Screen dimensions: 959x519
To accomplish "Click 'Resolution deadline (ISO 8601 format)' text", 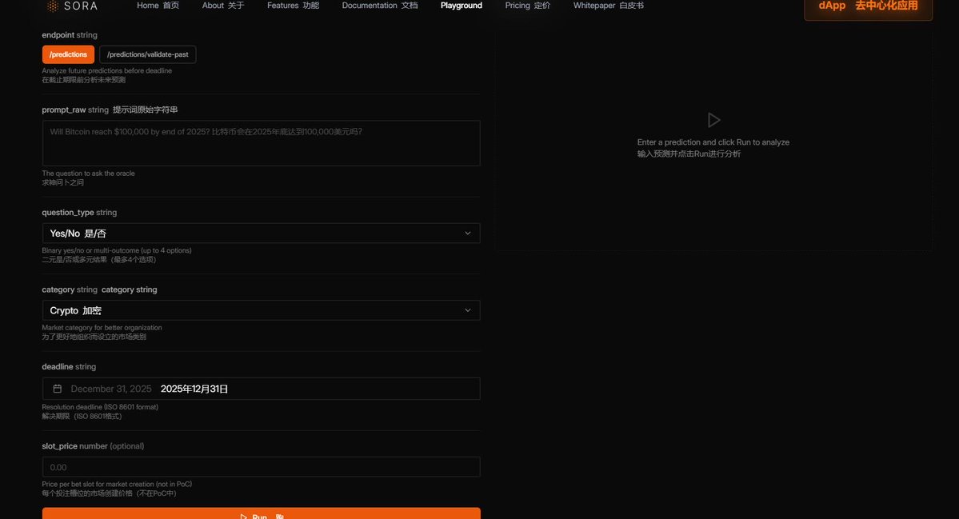I will pyautogui.click(x=100, y=407).
